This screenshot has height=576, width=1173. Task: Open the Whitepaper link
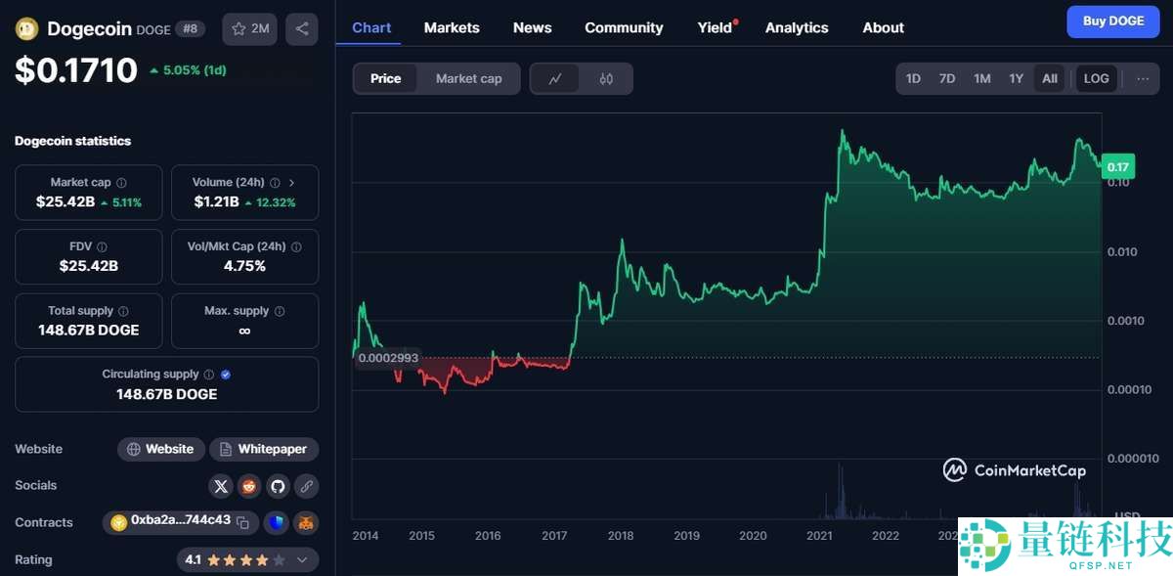(264, 449)
